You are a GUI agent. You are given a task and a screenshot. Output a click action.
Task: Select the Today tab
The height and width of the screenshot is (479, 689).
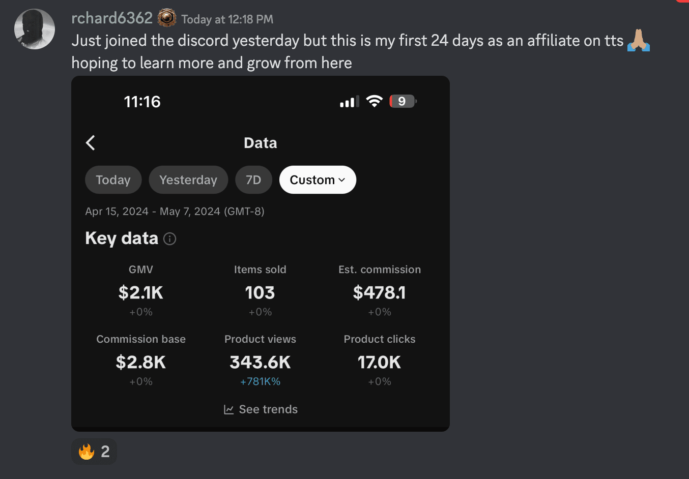(113, 180)
